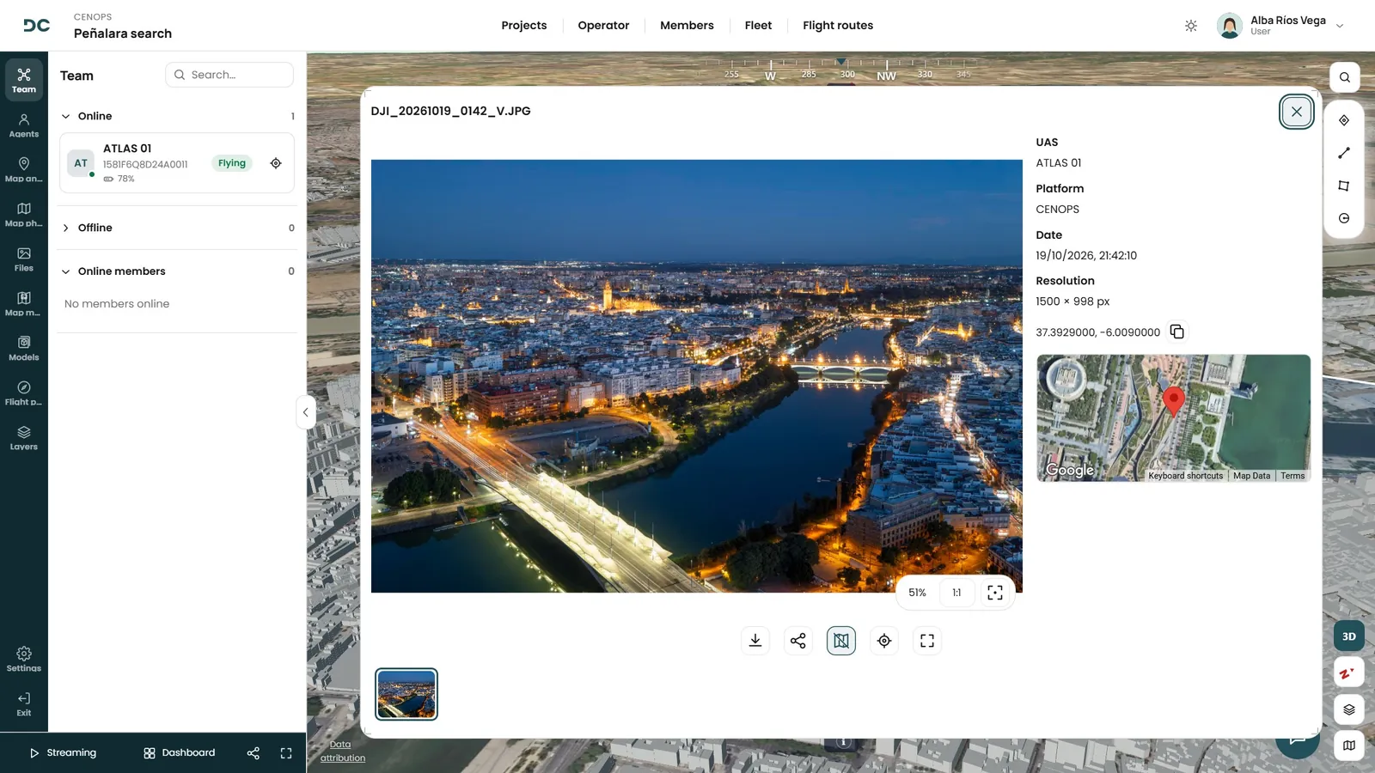
Task: Fit image to view in zoom bar
Action: coord(995,593)
